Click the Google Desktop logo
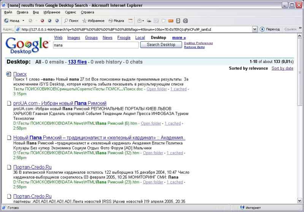Viewport: 304px width, 212px height. [27, 46]
